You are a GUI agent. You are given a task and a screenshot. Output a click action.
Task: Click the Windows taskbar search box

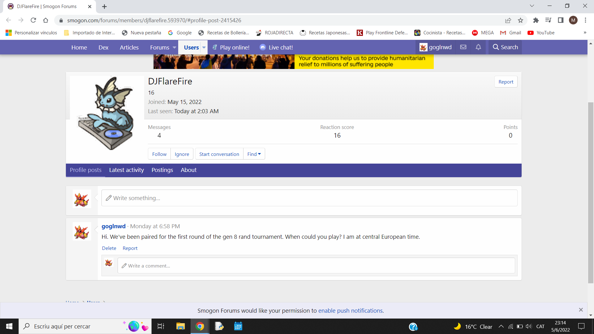point(85,326)
